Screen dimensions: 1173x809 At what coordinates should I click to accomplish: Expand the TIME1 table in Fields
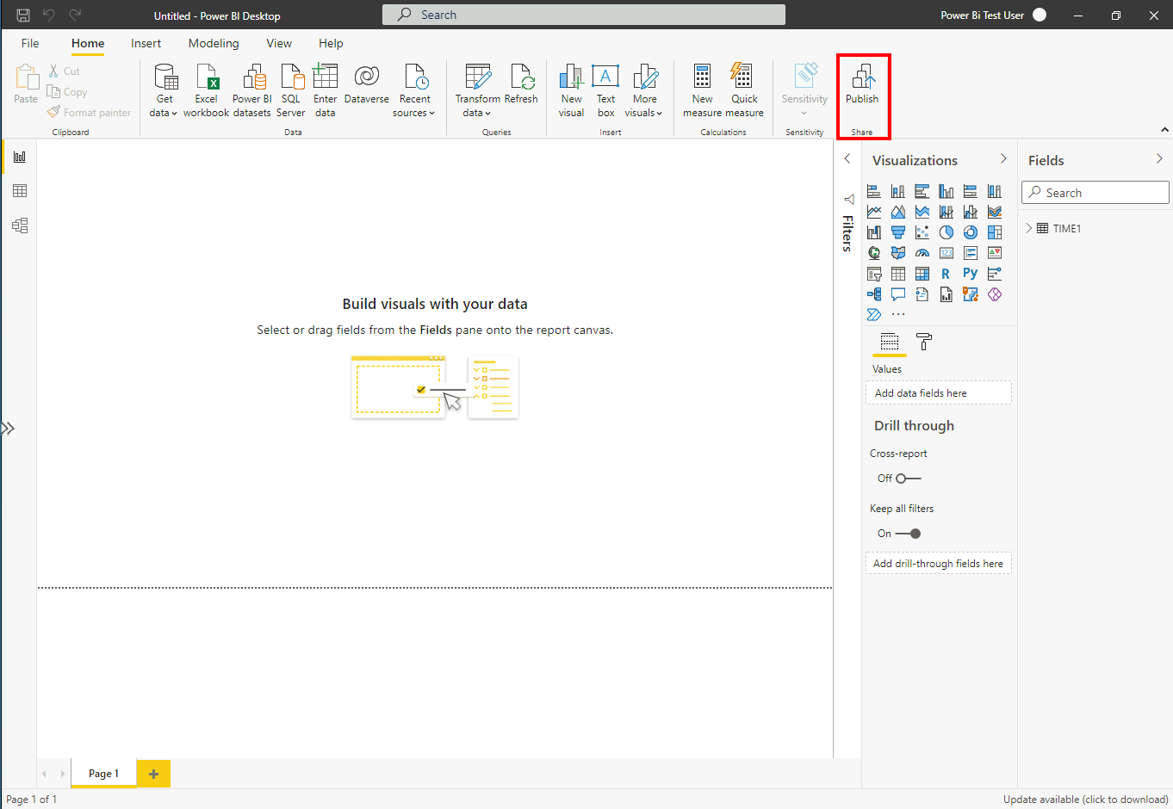pos(1029,228)
